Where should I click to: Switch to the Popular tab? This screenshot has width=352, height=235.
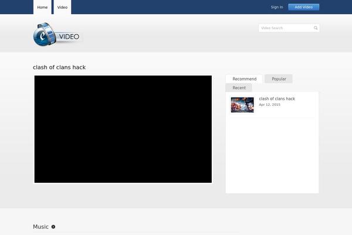coord(279,79)
